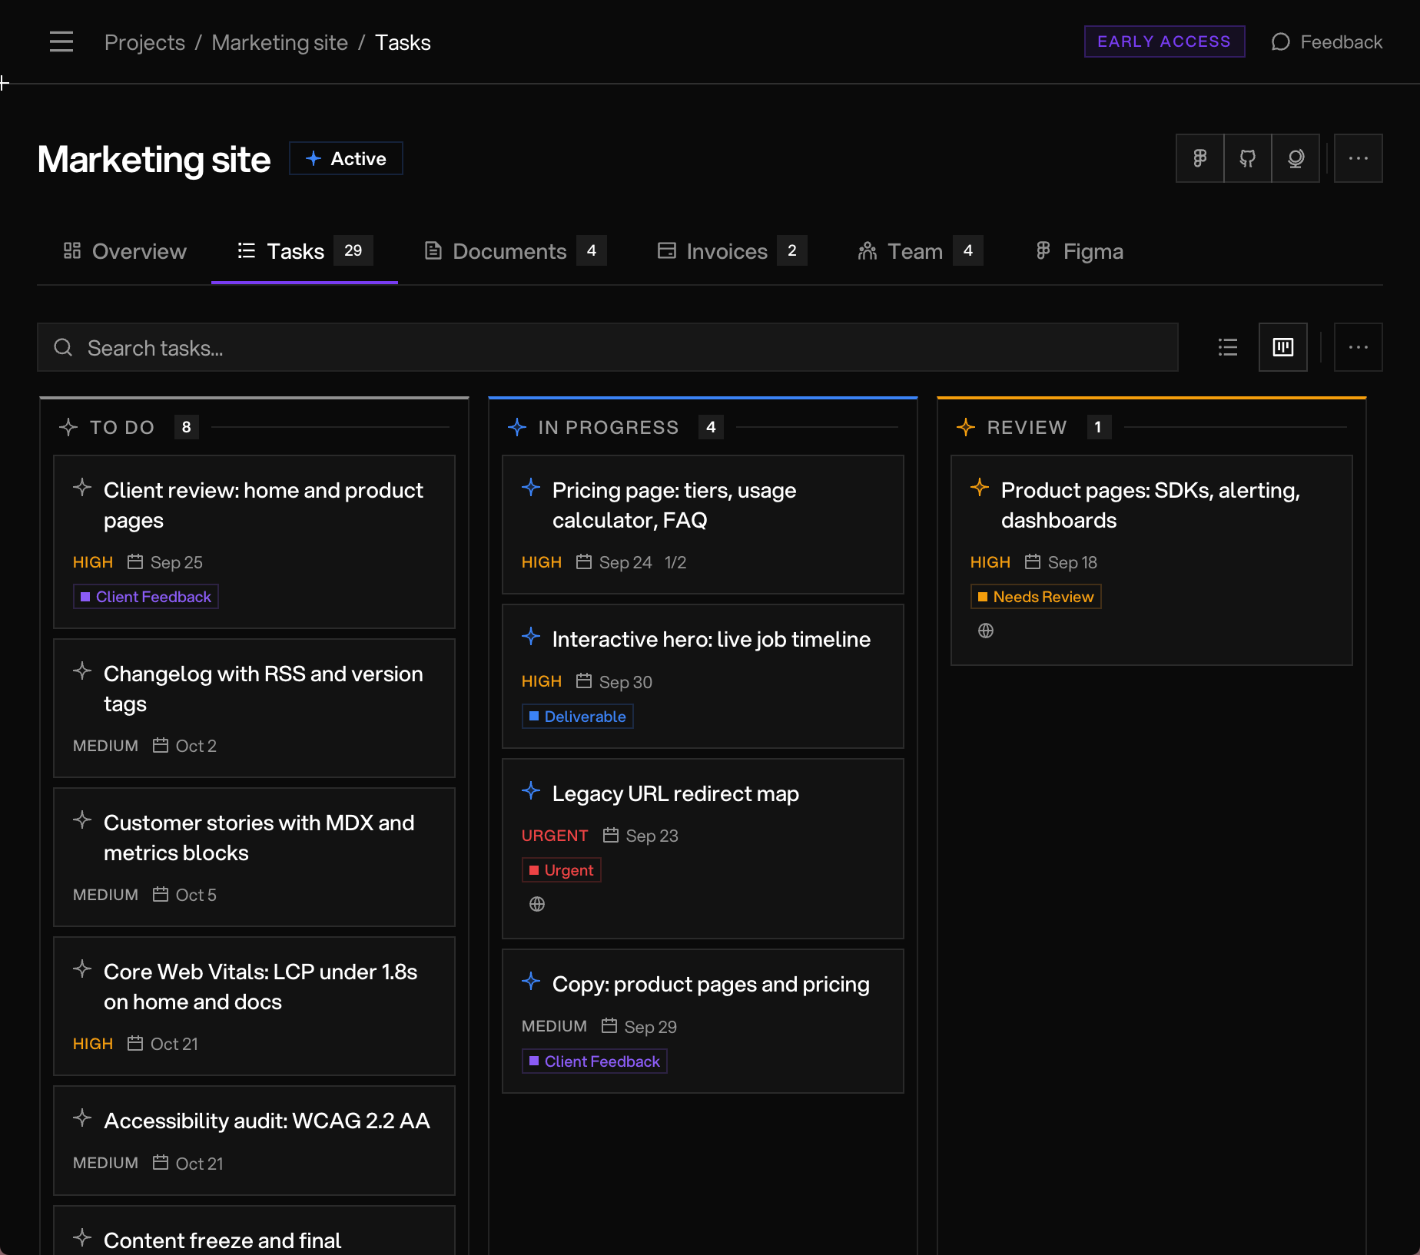
Task: Click the Deliverable label on Interactive hero card
Action: (x=578, y=717)
